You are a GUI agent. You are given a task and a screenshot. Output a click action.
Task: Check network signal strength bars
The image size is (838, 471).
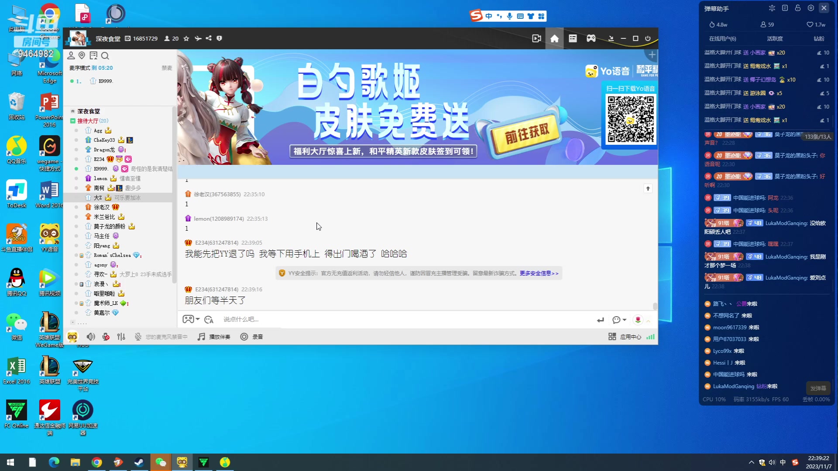point(651,337)
